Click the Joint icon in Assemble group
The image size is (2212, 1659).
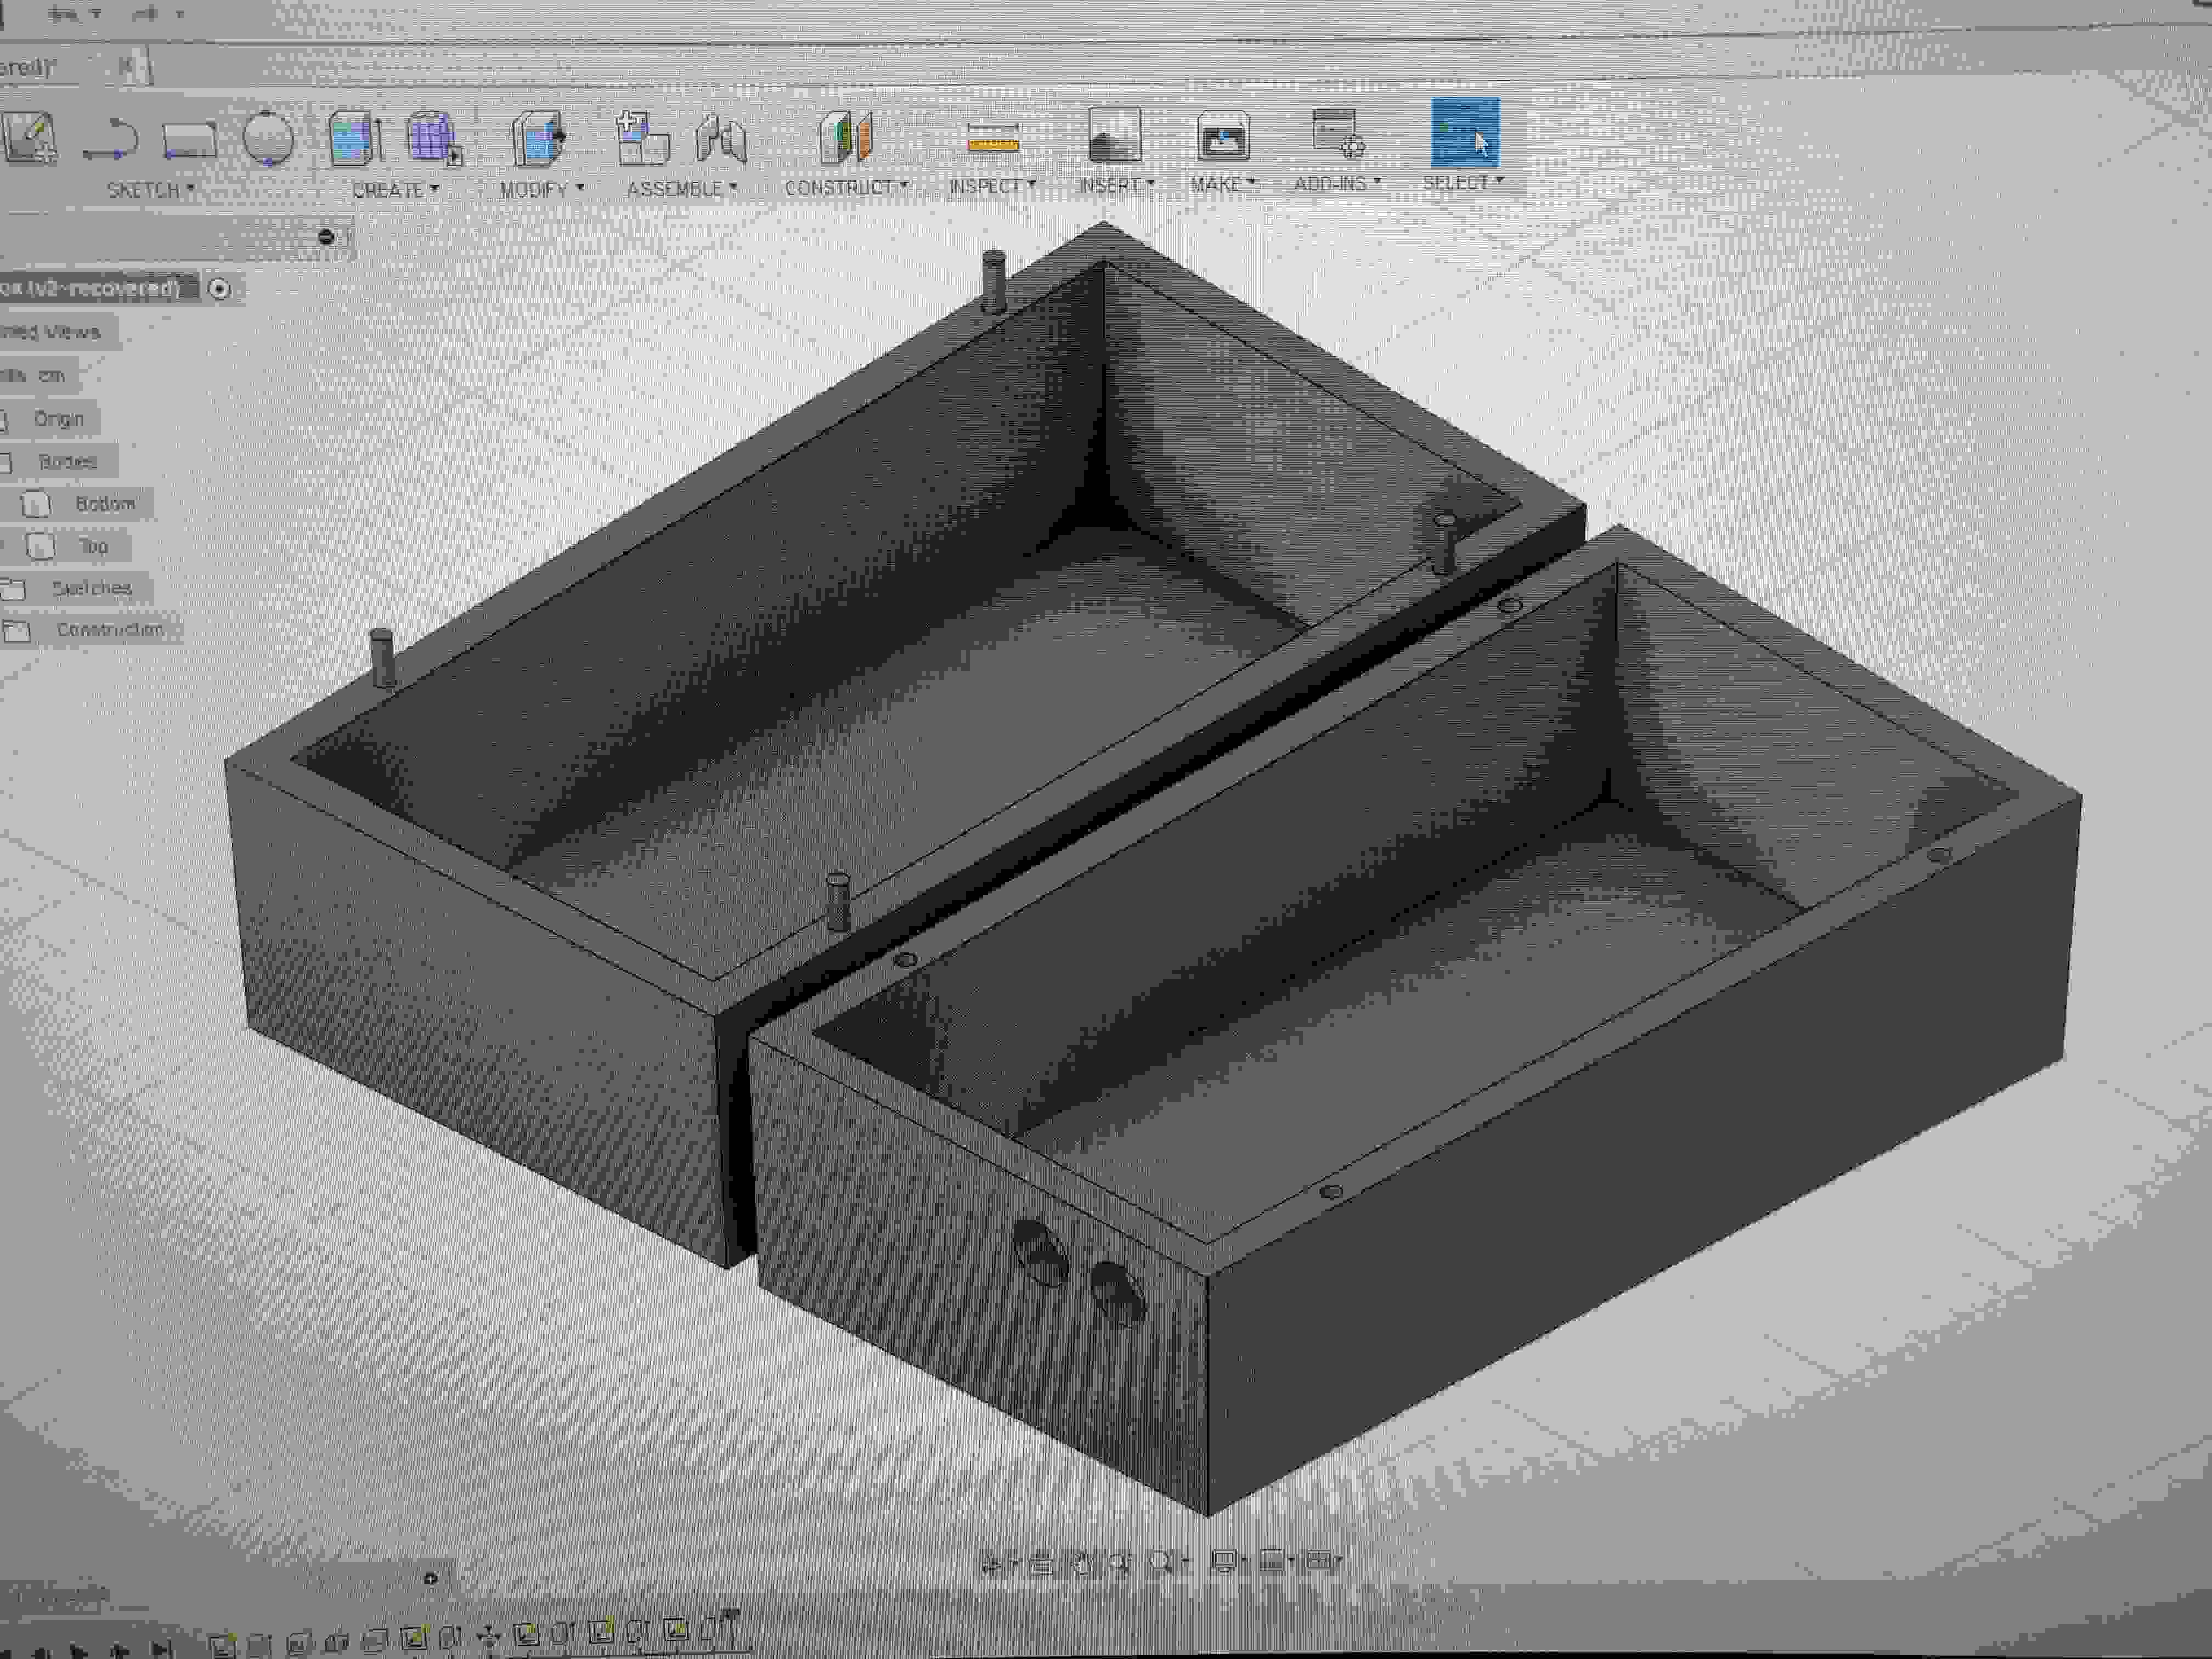721,137
